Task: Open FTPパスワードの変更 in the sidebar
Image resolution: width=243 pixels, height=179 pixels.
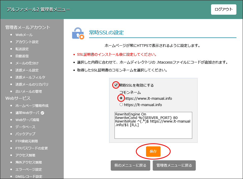Action: click(x=32, y=148)
